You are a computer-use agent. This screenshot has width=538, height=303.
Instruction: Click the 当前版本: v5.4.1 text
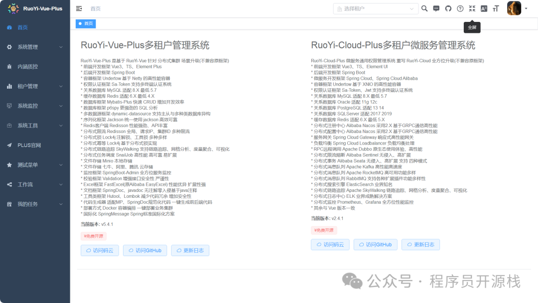pyautogui.click(x=97, y=224)
